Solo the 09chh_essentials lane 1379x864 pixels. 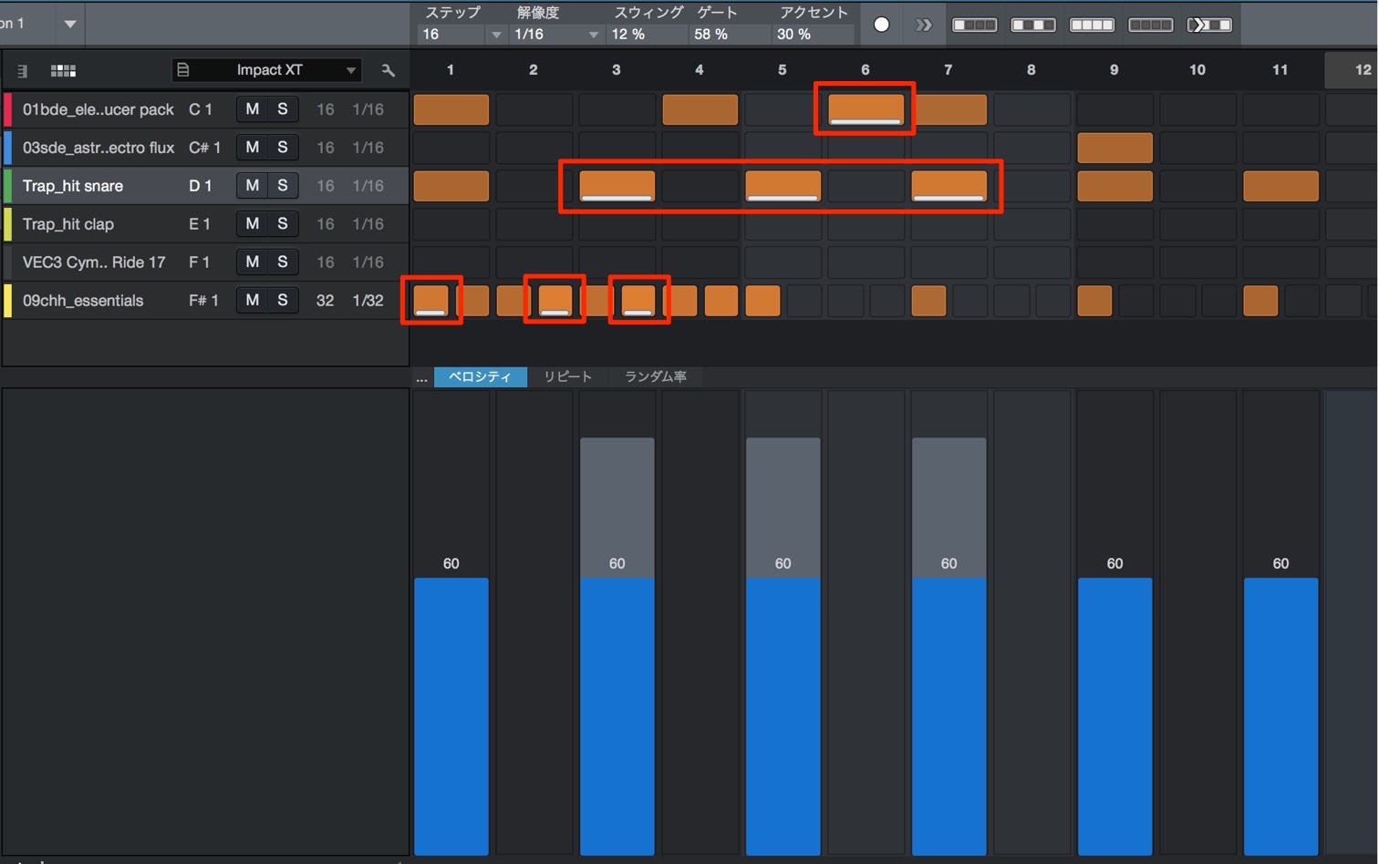[x=283, y=301]
